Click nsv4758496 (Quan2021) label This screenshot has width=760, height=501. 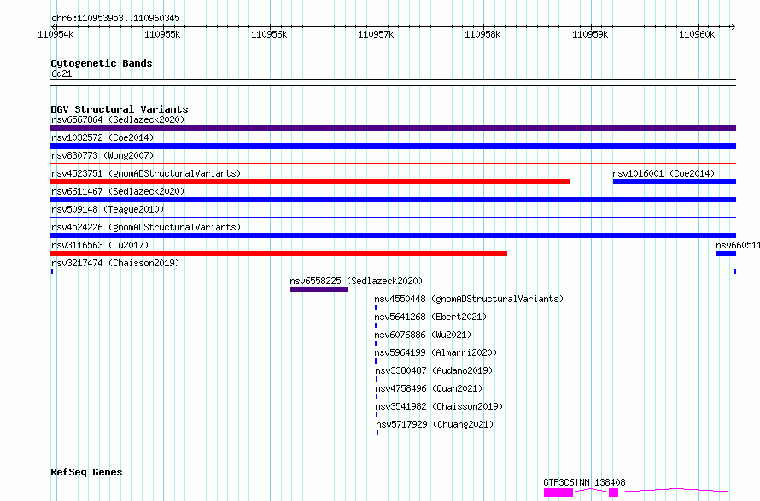point(429,388)
